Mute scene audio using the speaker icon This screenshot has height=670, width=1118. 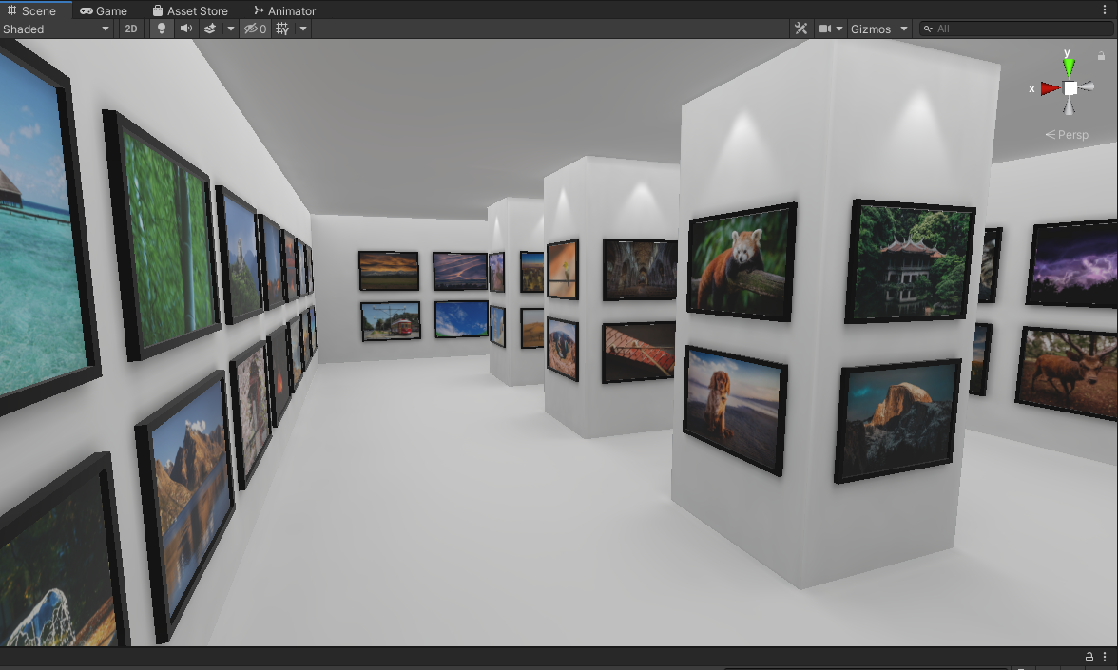[185, 29]
